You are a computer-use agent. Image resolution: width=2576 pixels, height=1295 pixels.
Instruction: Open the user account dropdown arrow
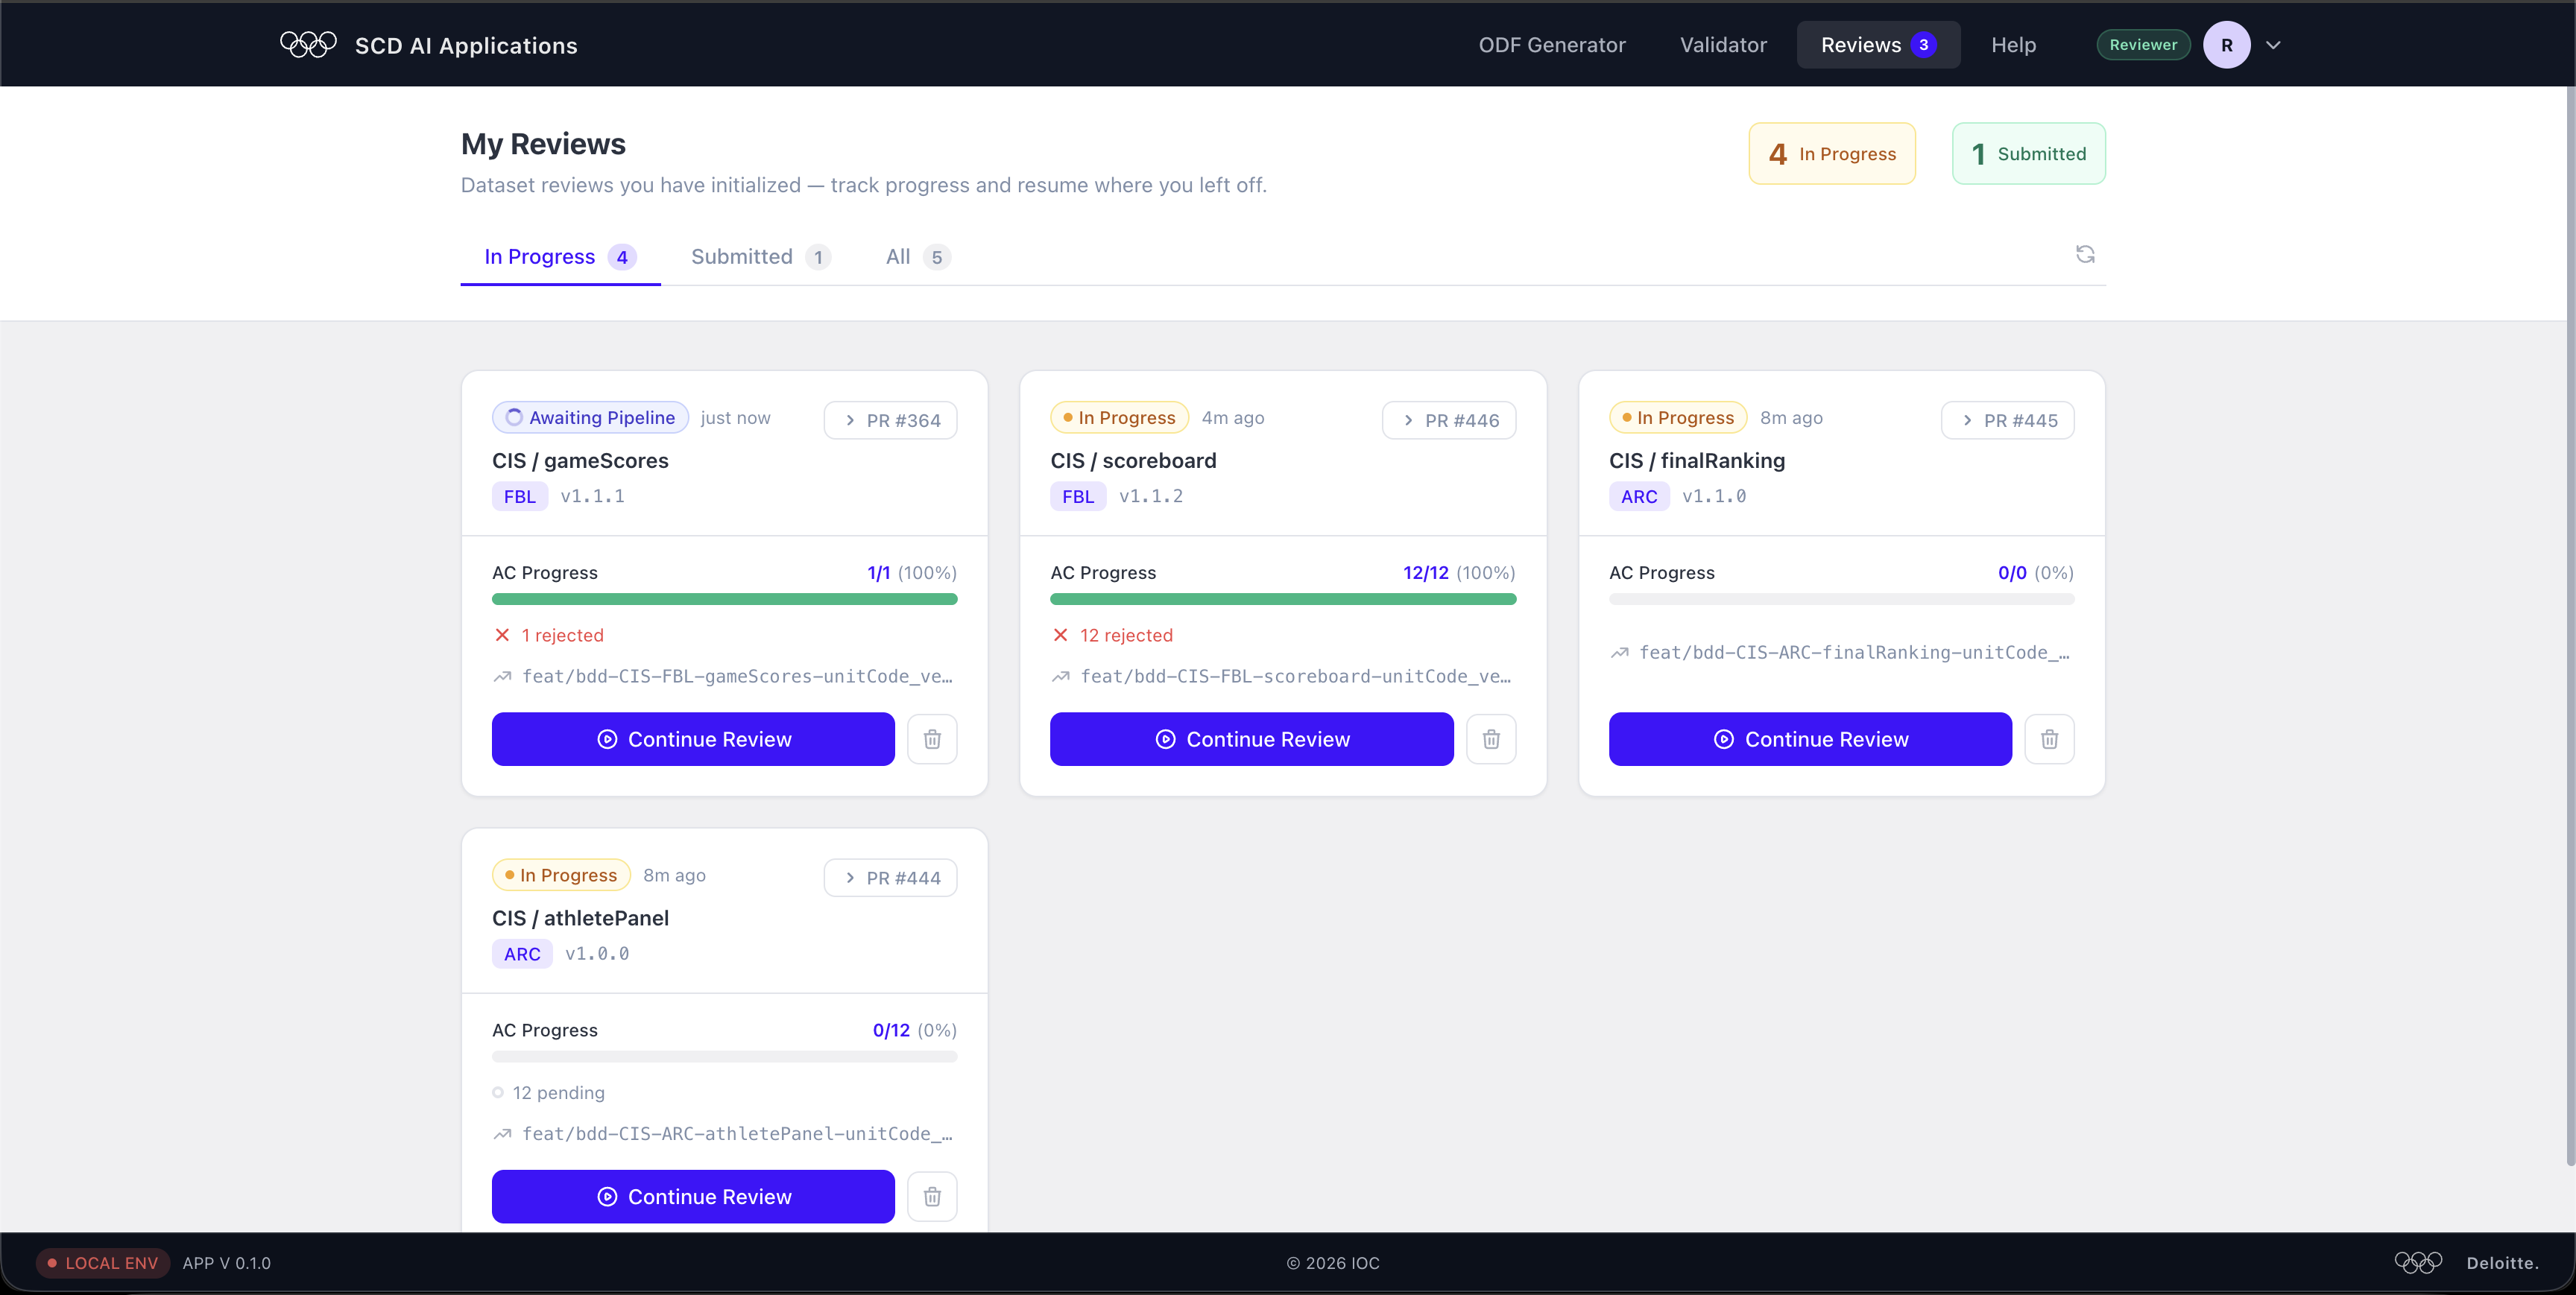pyautogui.click(x=2273, y=45)
